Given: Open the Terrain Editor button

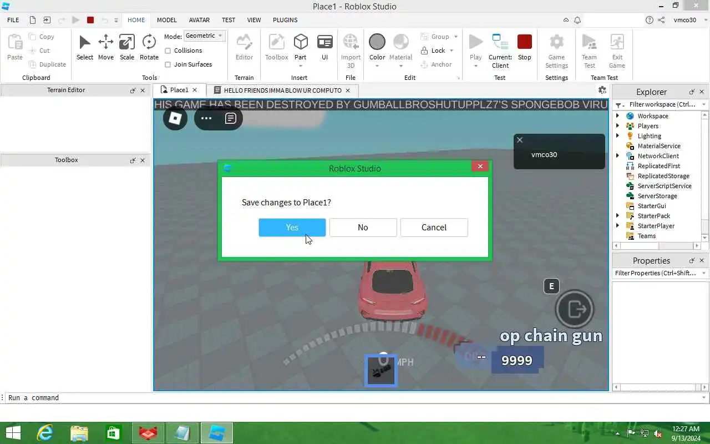Looking at the screenshot, I should coord(244,47).
